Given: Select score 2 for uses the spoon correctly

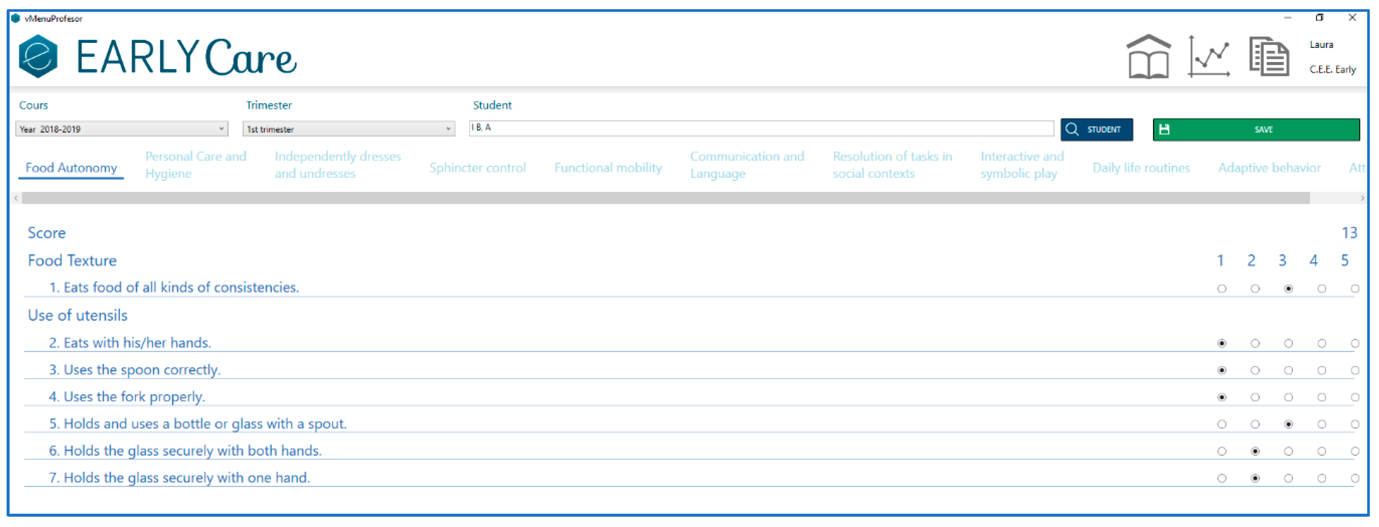Looking at the screenshot, I should pyautogui.click(x=1255, y=371).
